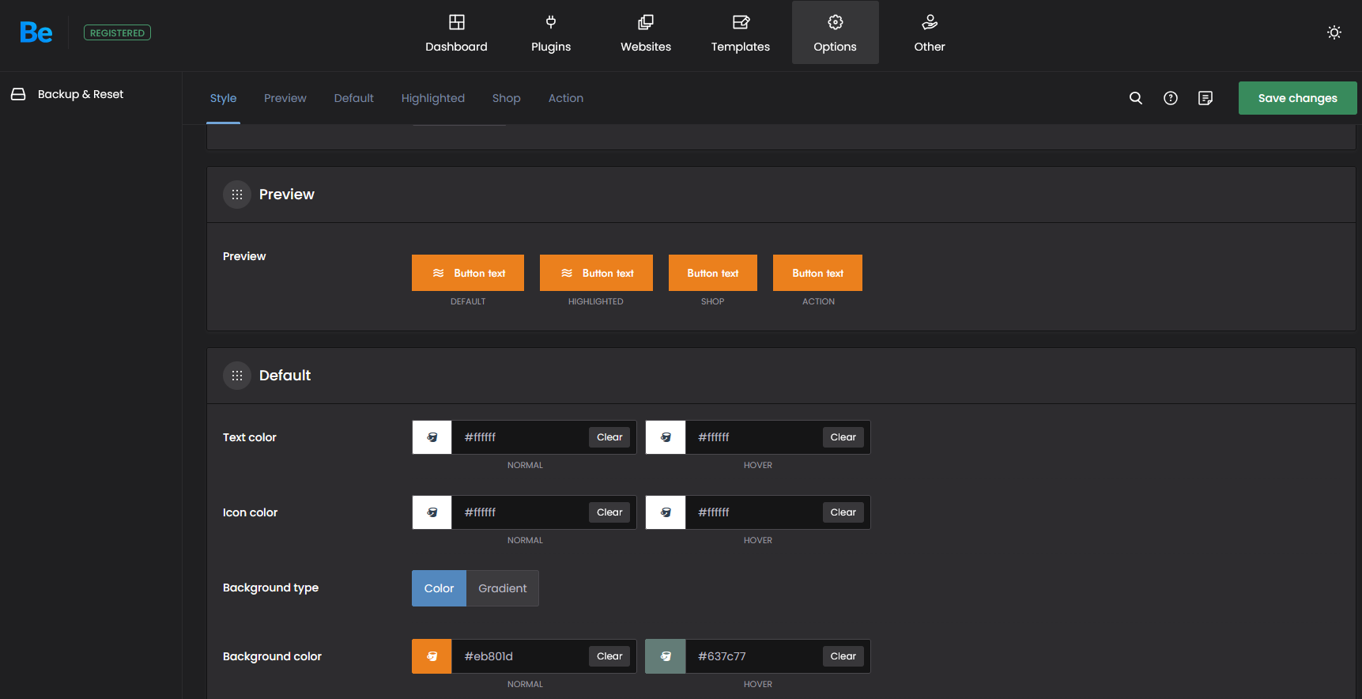Switch background type to Gradient
This screenshot has height=699, width=1362.
[502, 588]
